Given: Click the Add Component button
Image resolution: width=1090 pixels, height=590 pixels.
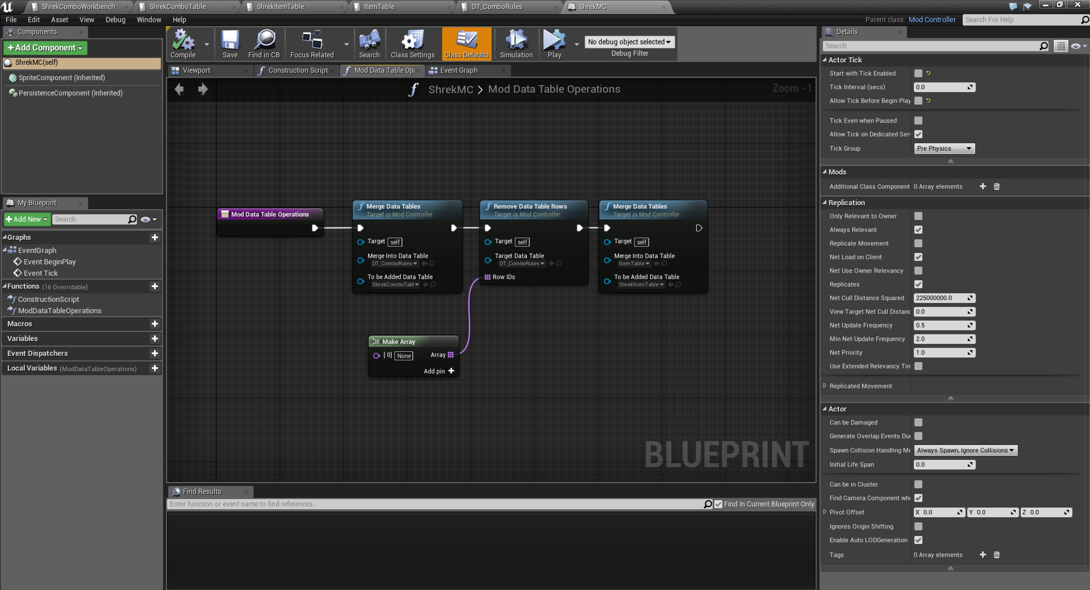Looking at the screenshot, I should pos(45,48).
